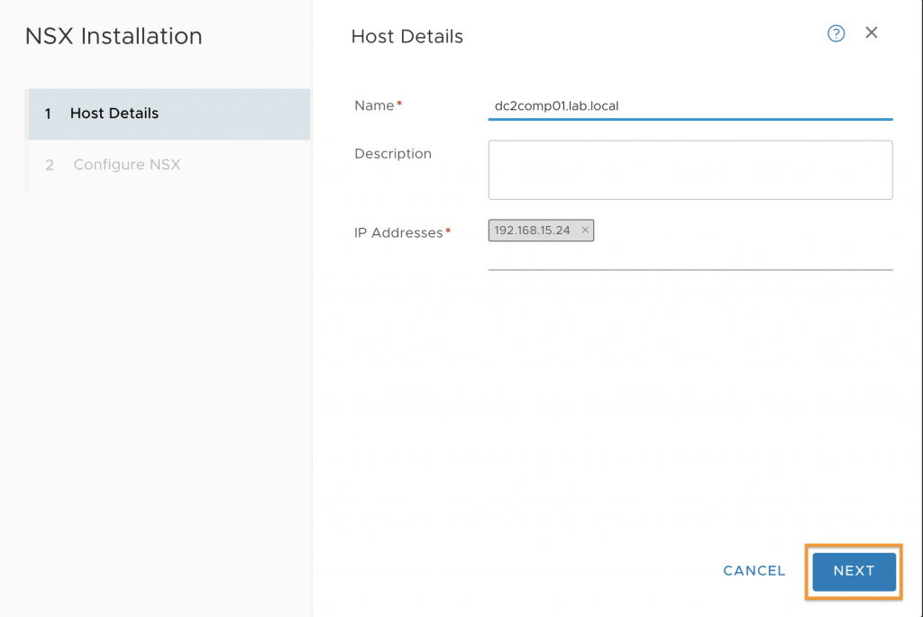Image resolution: width=923 pixels, height=617 pixels.
Task: Click the Description field label
Action: tap(393, 153)
